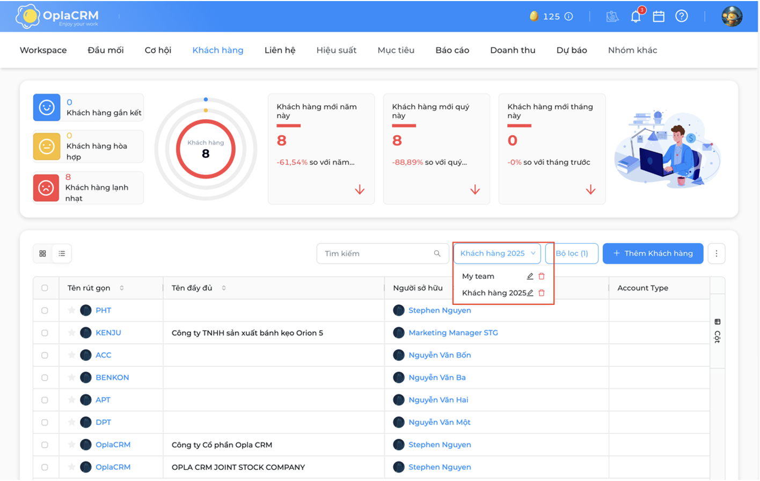This screenshot has height=481, width=760.
Task: Open the Doanh thu tab
Action: pyautogui.click(x=513, y=50)
